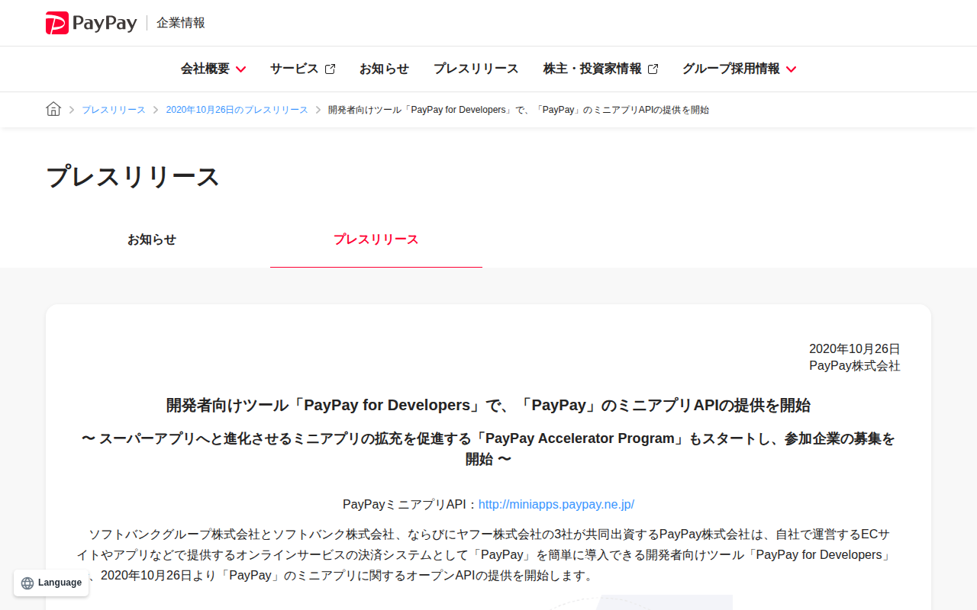
Task: Click the 2020年10月26日のプレスリリース breadcrumb link
Action: (x=237, y=110)
